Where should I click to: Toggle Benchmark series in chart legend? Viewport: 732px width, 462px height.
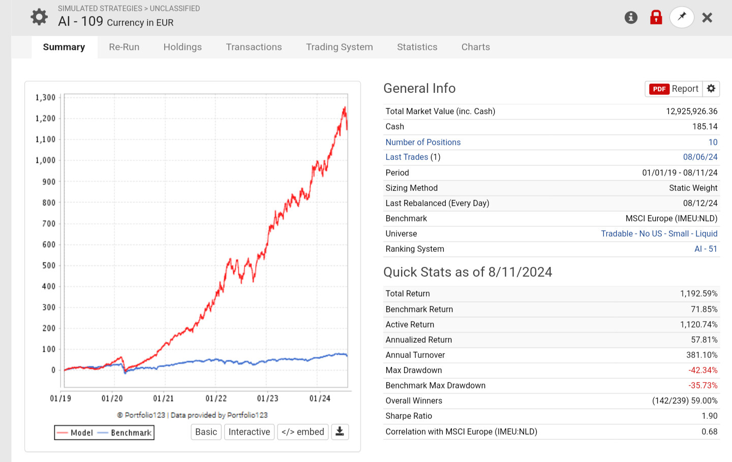click(125, 433)
